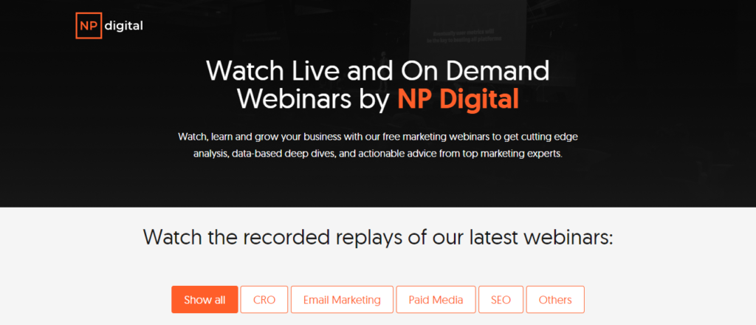Click the "digital" wordmark in the logo

(x=123, y=27)
